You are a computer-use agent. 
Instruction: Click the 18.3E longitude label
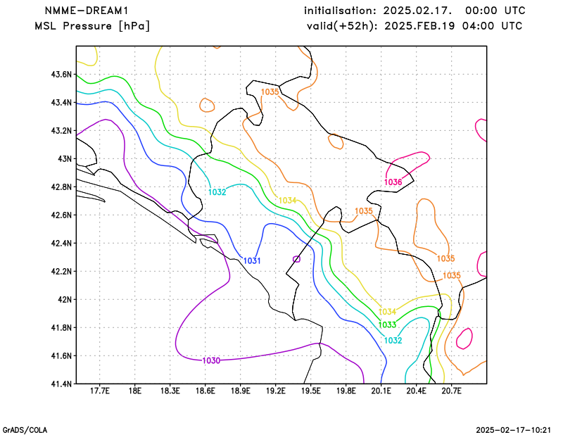click(x=170, y=391)
